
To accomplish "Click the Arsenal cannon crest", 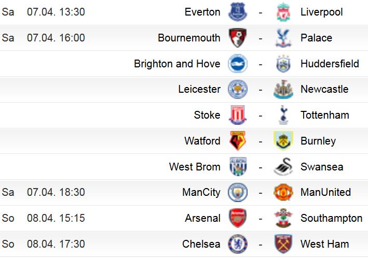I will point(238,218).
